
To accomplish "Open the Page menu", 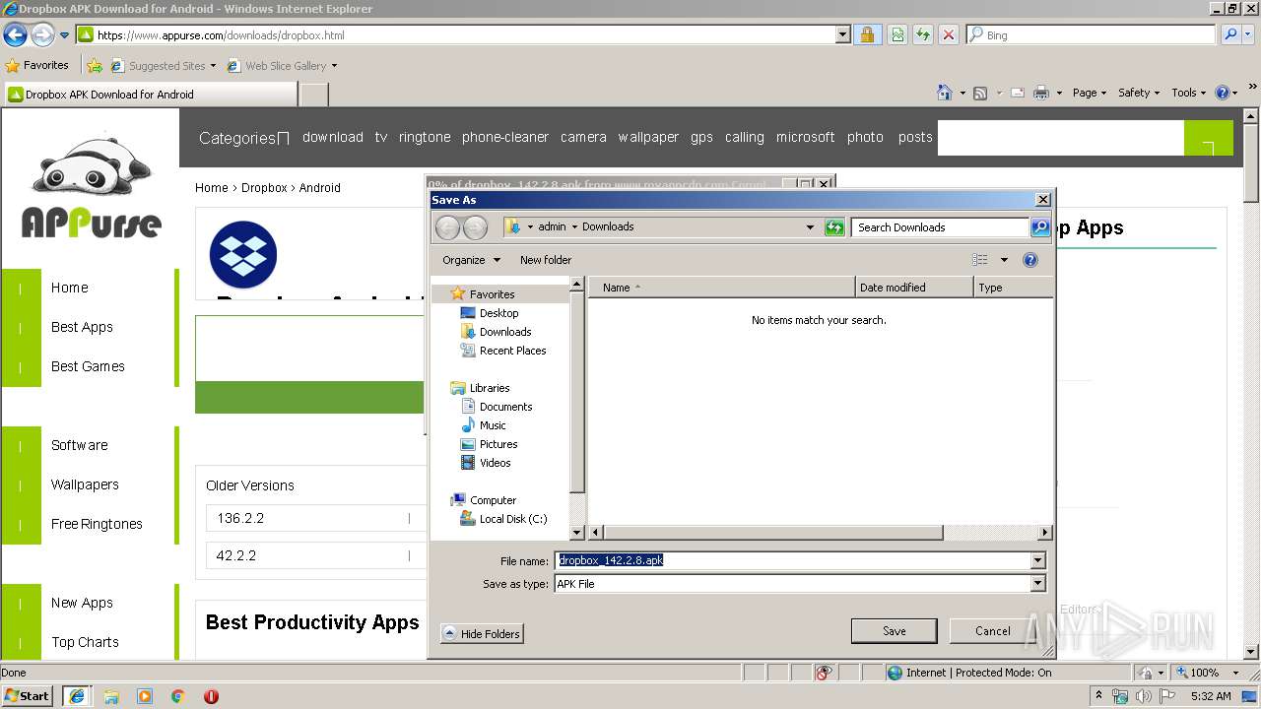I will point(1090,93).
